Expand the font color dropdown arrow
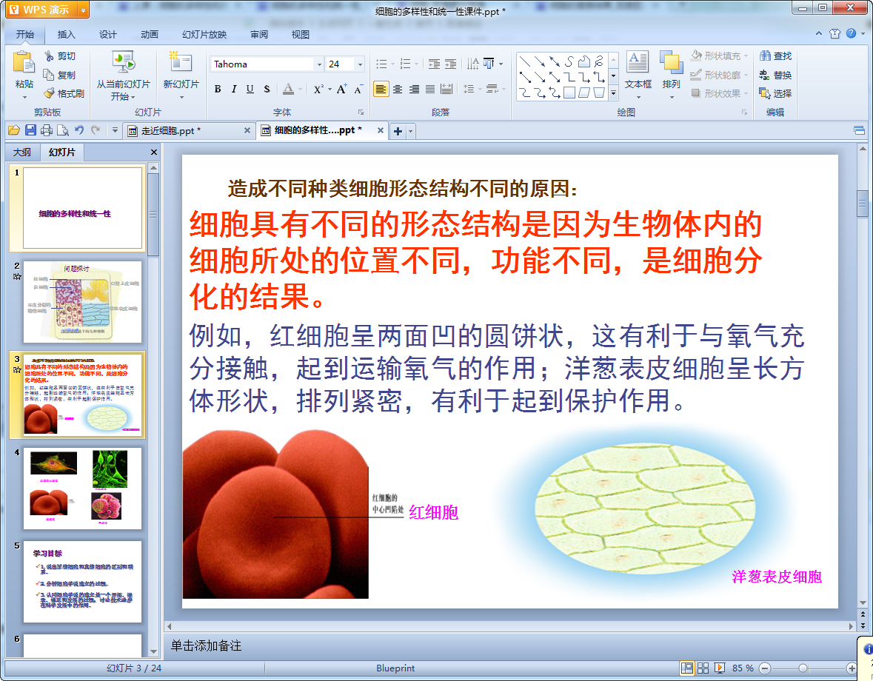 click(300, 89)
